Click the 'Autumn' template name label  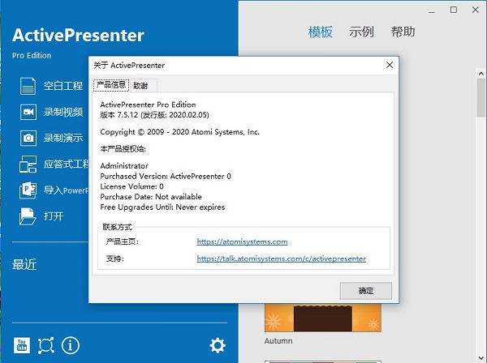click(x=278, y=341)
